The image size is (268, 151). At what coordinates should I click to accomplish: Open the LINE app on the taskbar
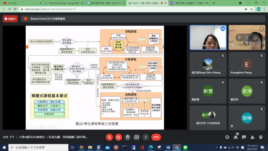pos(185,147)
